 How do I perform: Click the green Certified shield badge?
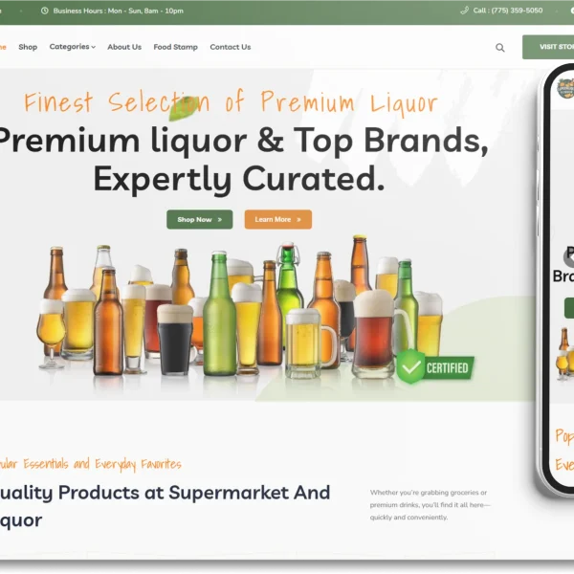(411, 365)
